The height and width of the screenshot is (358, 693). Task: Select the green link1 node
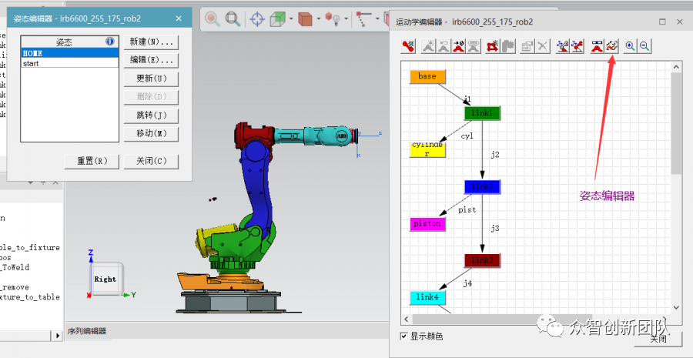coord(482,113)
